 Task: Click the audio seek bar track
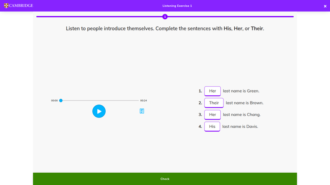point(100,100)
